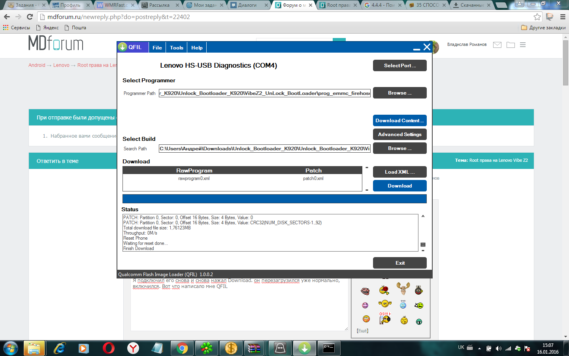The image size is (569, 356).
Task: Open the 'Другие закладки' bookmarks folder
Action: 543,28
